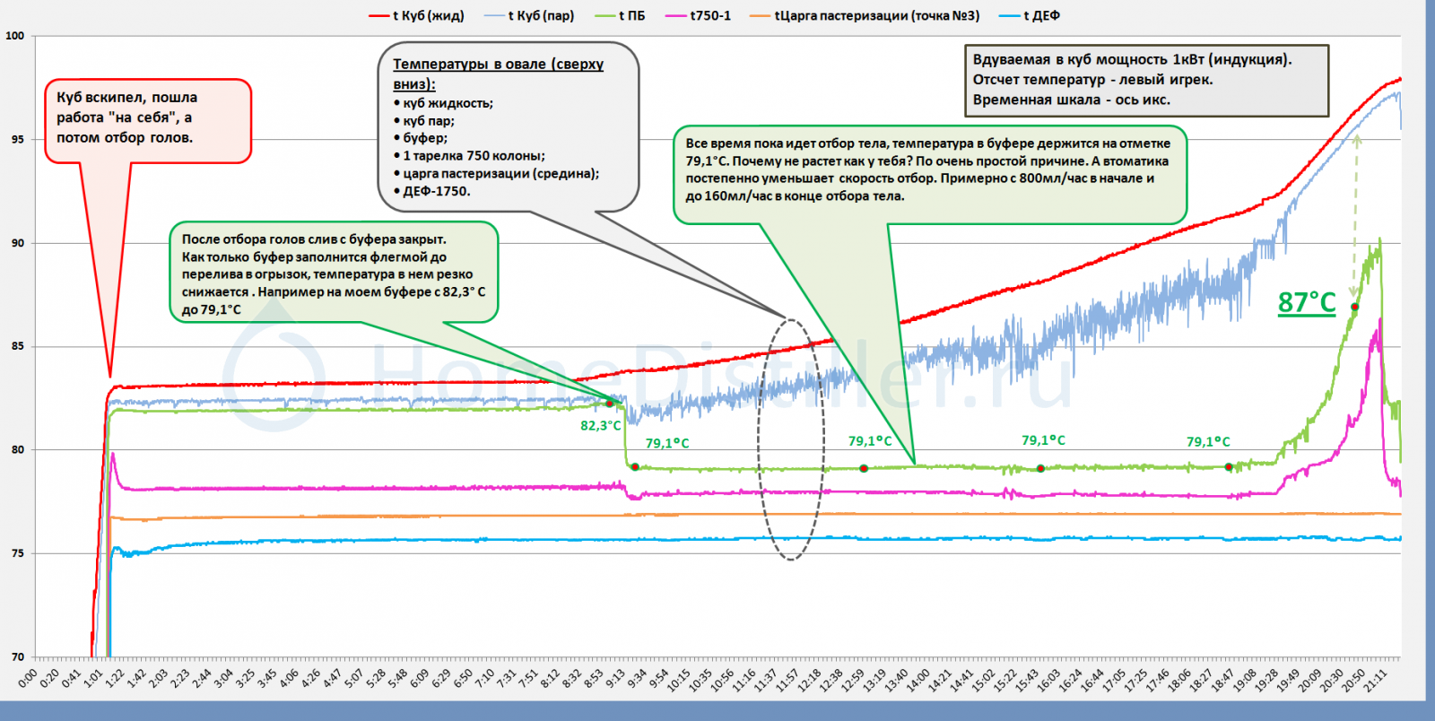Click the '85' value on the temperature axis
The image size is (1435, 721).
(x=18, y=346)
